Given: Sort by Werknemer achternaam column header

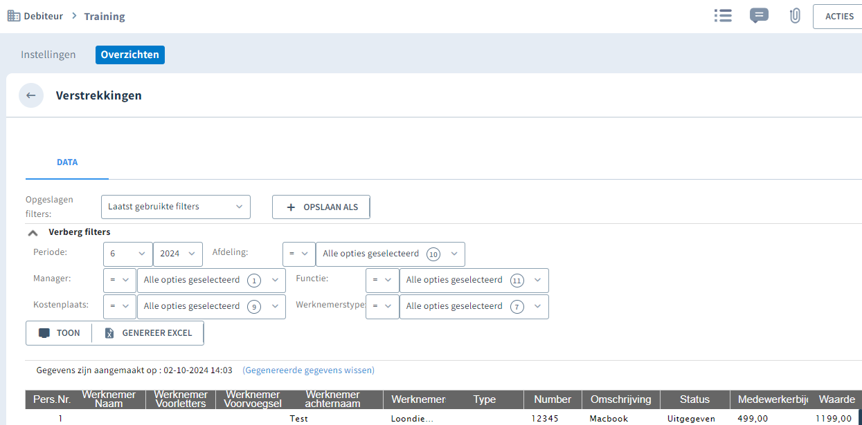Looking at the screenshot, I should tap(333, 399).
